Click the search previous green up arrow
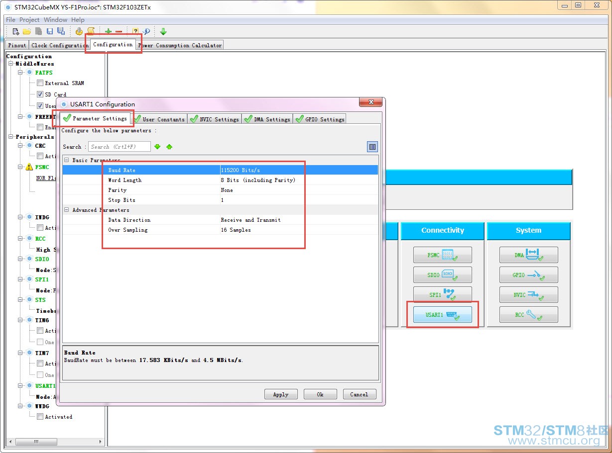612x453 pixels. coord(169,147)
